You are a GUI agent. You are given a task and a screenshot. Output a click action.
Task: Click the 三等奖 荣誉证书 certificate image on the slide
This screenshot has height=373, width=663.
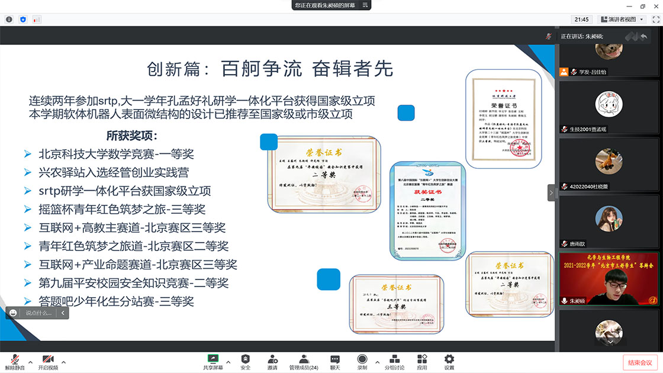point(397,304)
